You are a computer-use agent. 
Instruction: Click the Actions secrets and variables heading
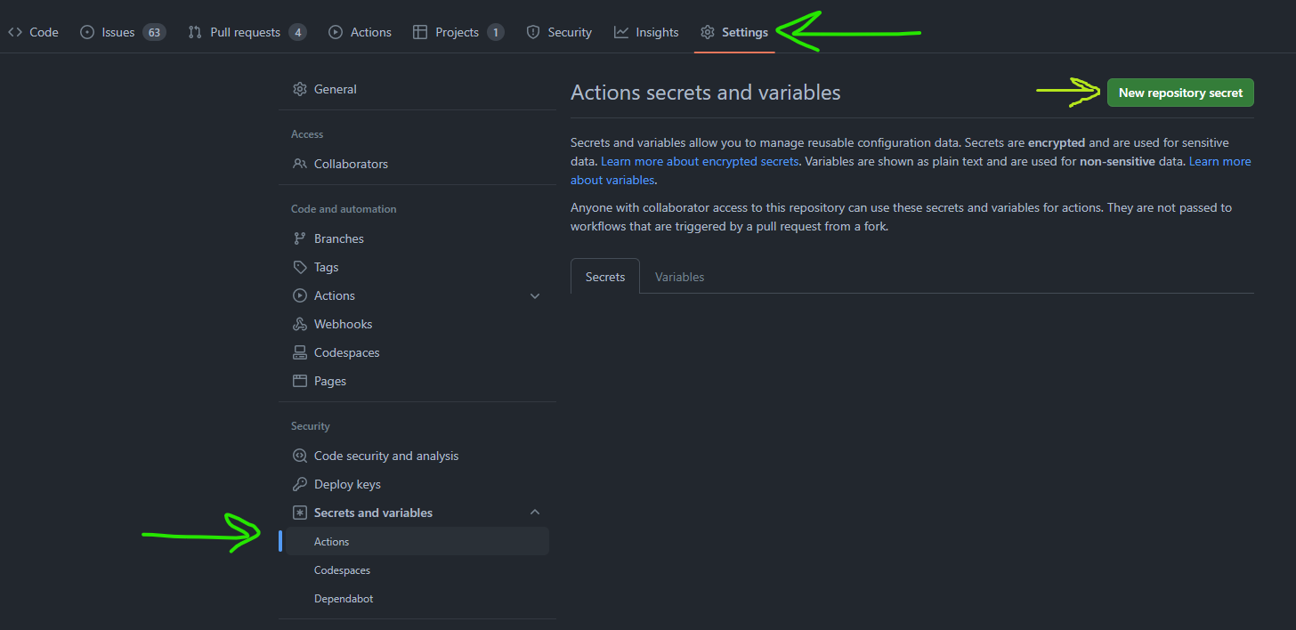coord(706,93)
